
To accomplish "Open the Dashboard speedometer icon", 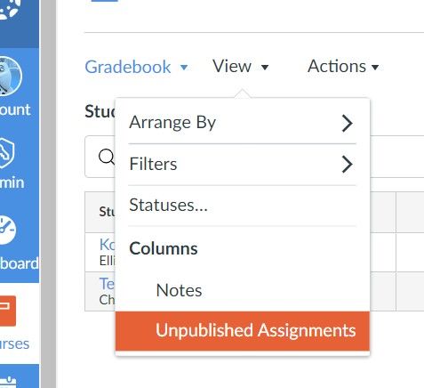I will [8, 230].
